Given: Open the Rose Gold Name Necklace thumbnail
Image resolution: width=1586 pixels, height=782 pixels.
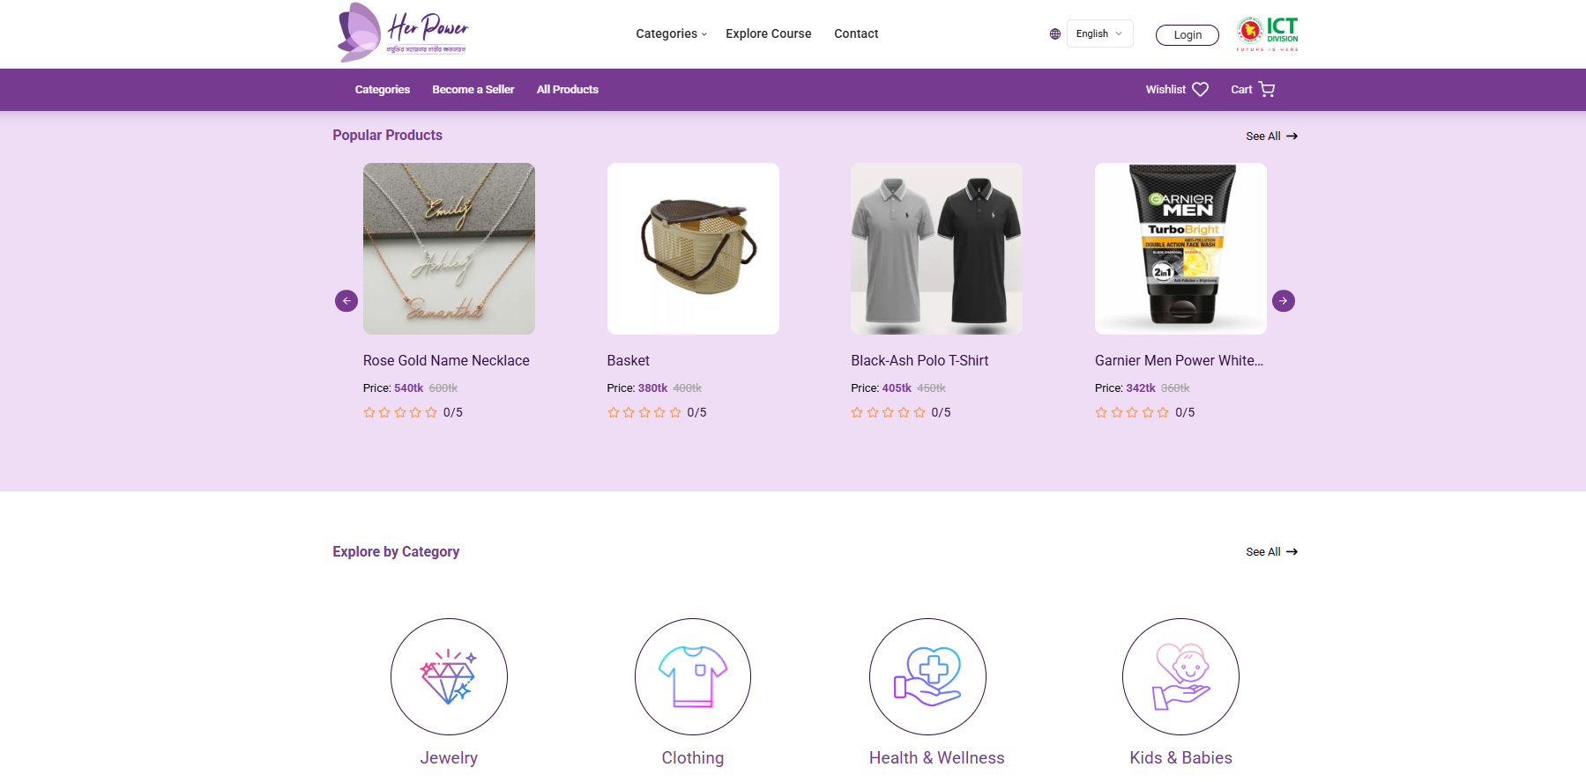Looking at the screenshot, I should point(449,248).
